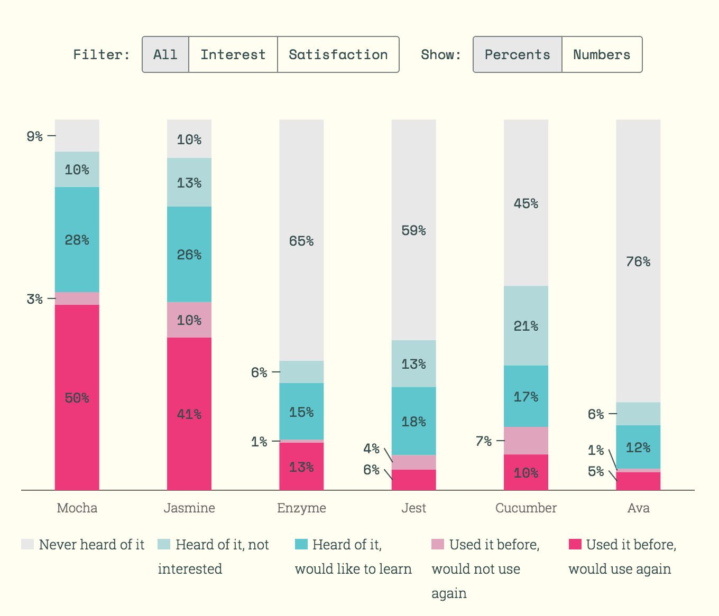Click the Cucumber axis label
Image resolution: width=719 pixels, height=616 pixels.
pos(526,508)
